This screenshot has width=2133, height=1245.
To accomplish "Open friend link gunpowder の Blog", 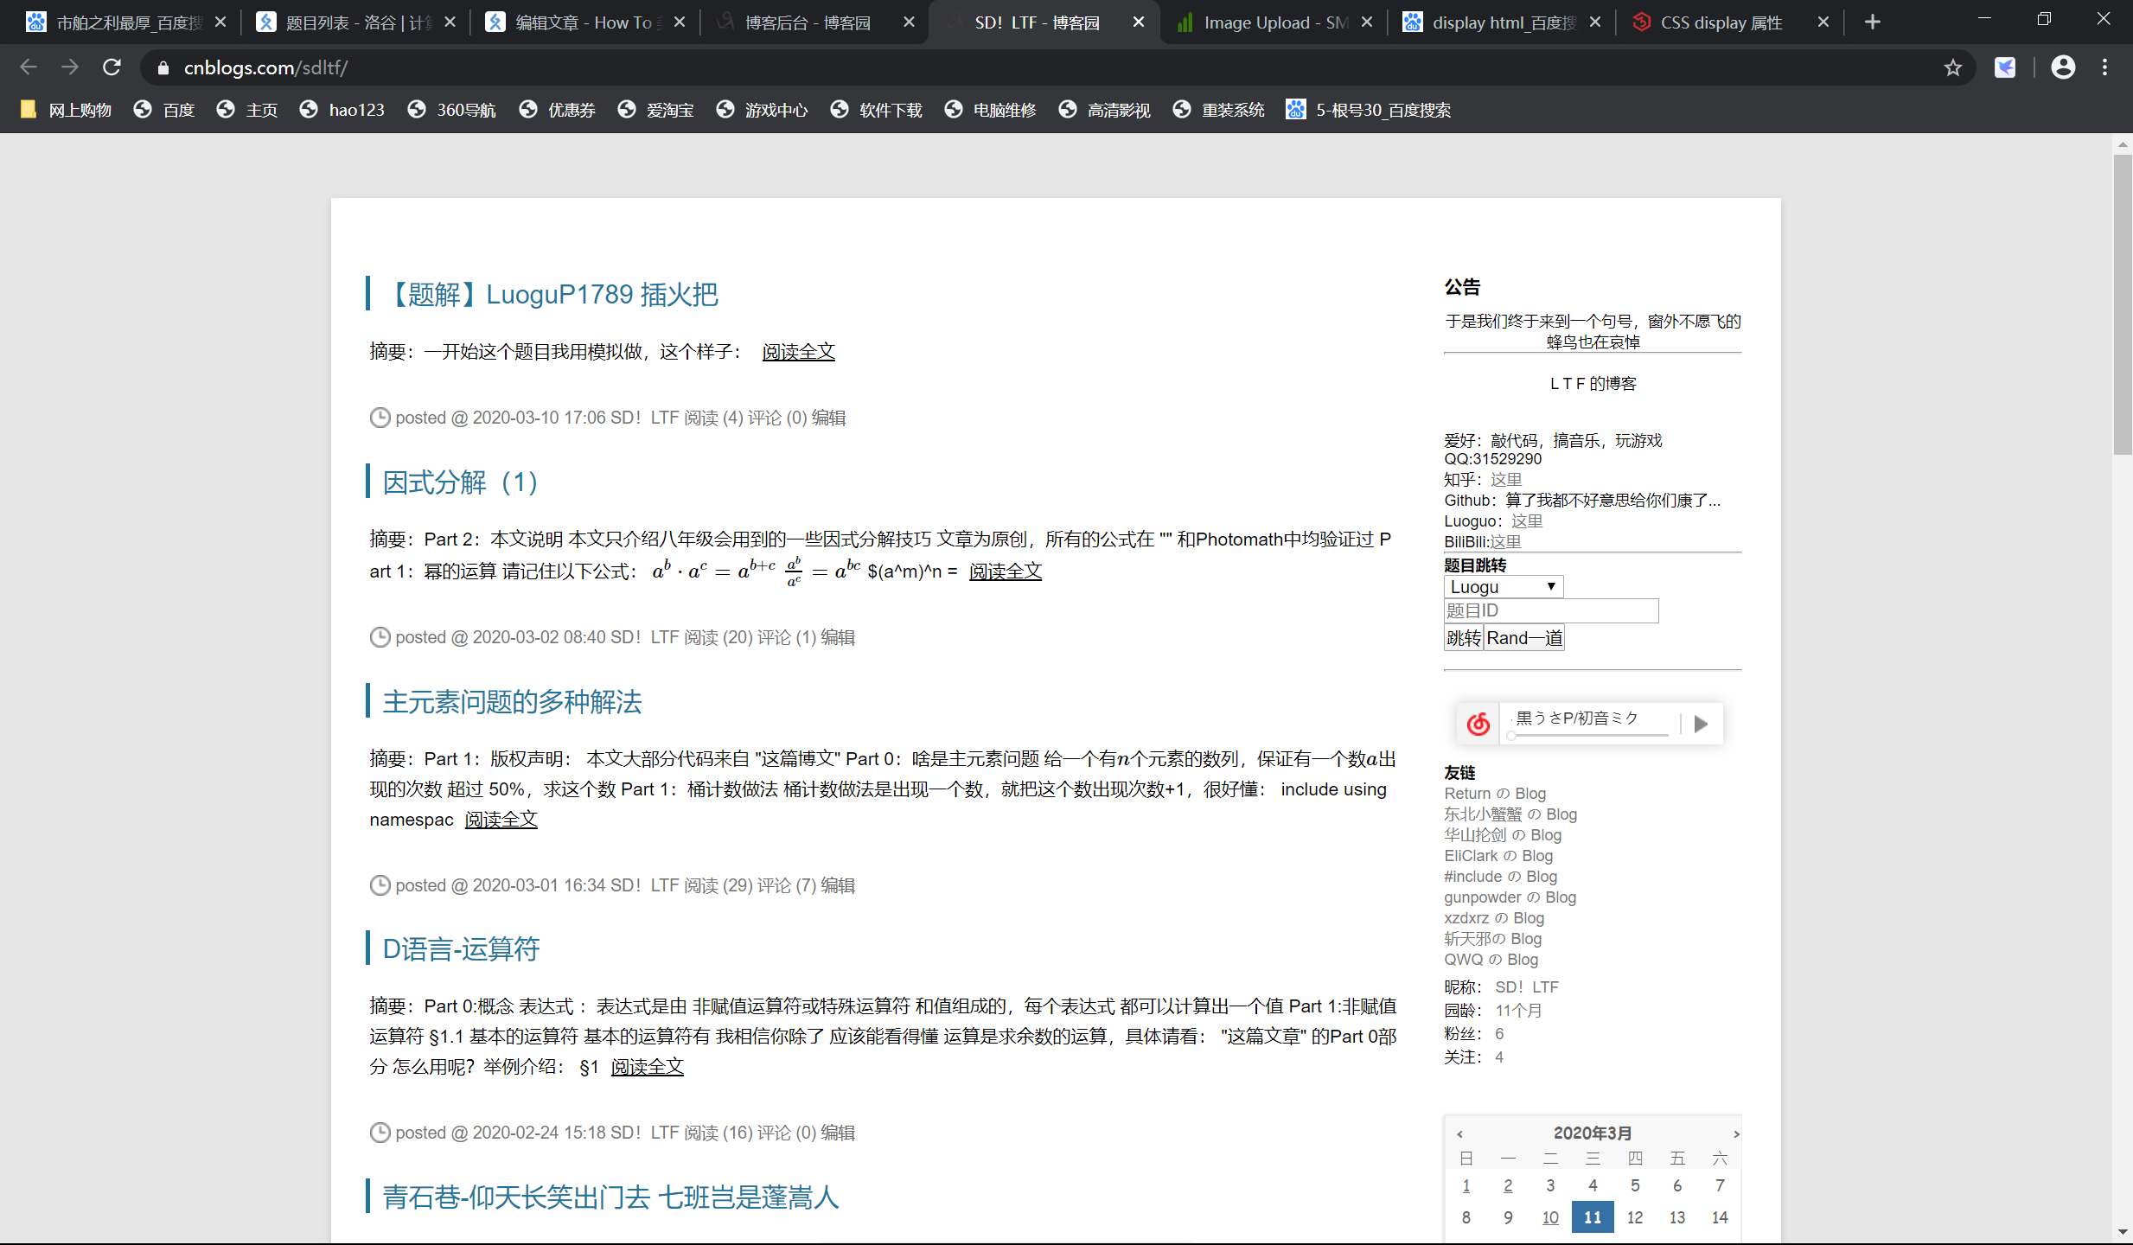I will (x=1510, y=897).
